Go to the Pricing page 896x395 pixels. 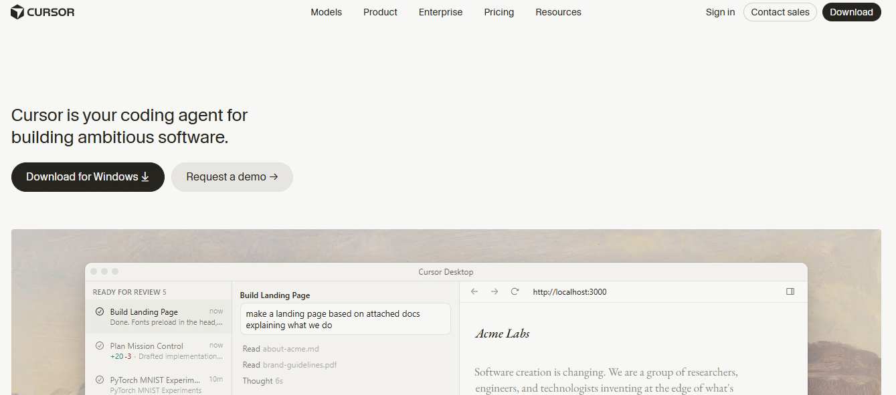pyautogui.click(x=499, y=12)
